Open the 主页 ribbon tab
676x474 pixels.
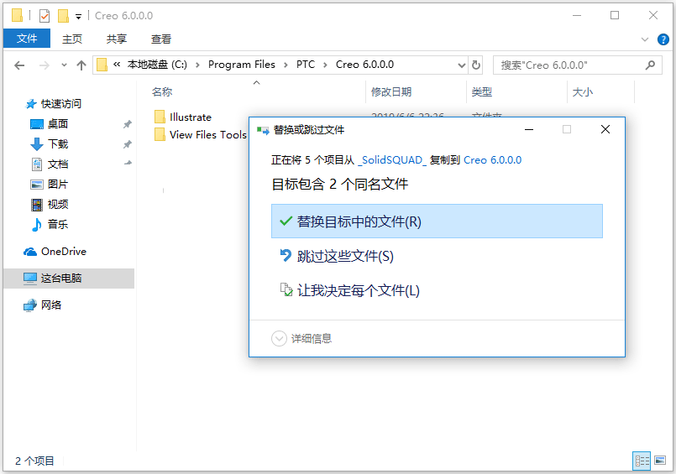point(72,39)
